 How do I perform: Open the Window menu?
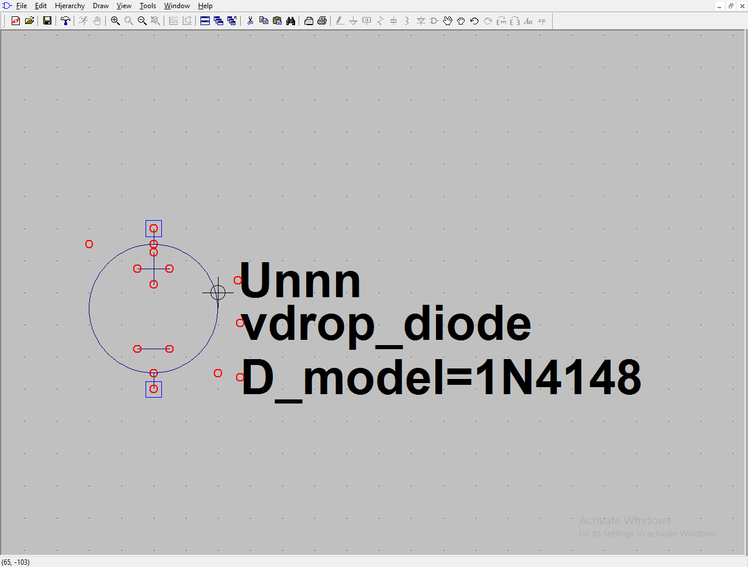[x=177, y=6]
